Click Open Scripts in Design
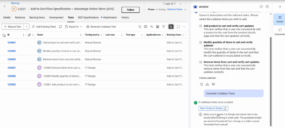This screenshot has height=128, width=285. click(213, 108)
